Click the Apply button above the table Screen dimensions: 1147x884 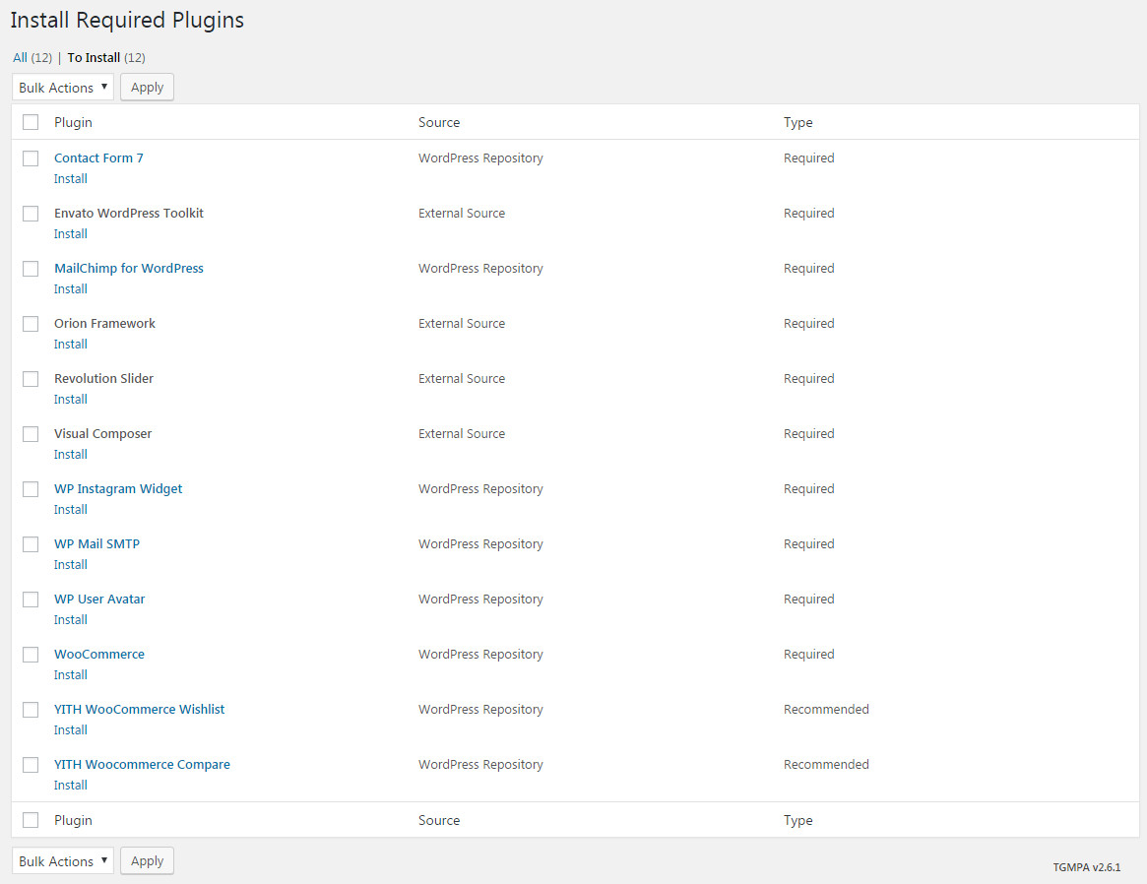147,87
